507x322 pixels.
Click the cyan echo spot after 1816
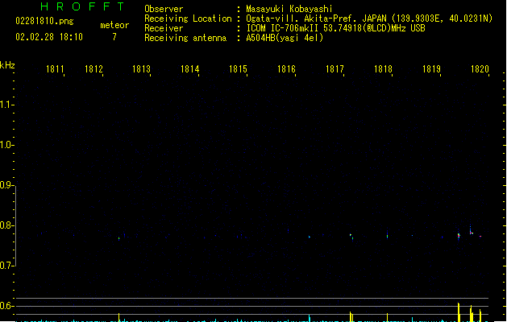click(310, 237)
